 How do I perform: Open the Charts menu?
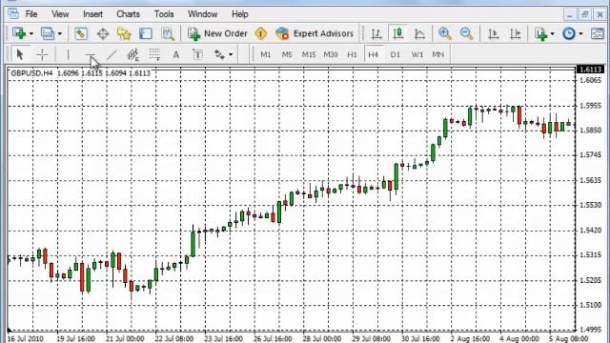(x=128, y=14)
